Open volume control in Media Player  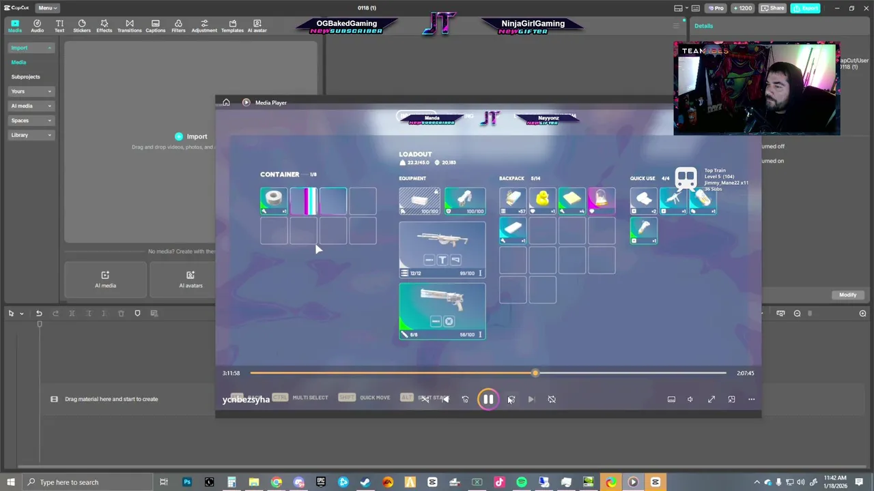[x=690, y=399]
